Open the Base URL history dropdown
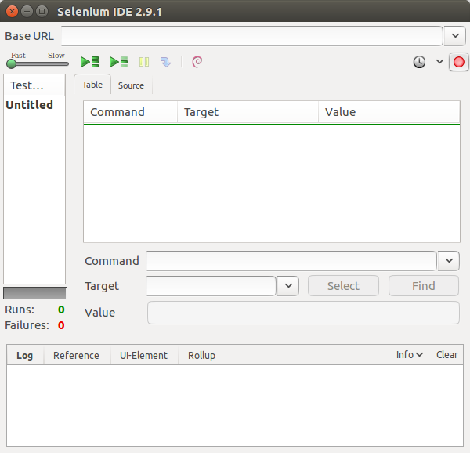 (x=455, y=36)
